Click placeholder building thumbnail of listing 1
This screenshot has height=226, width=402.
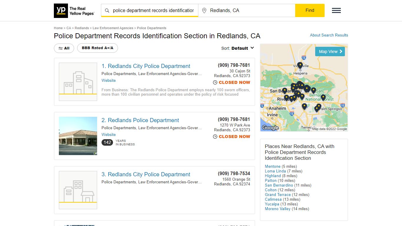[x=78, y=82]
